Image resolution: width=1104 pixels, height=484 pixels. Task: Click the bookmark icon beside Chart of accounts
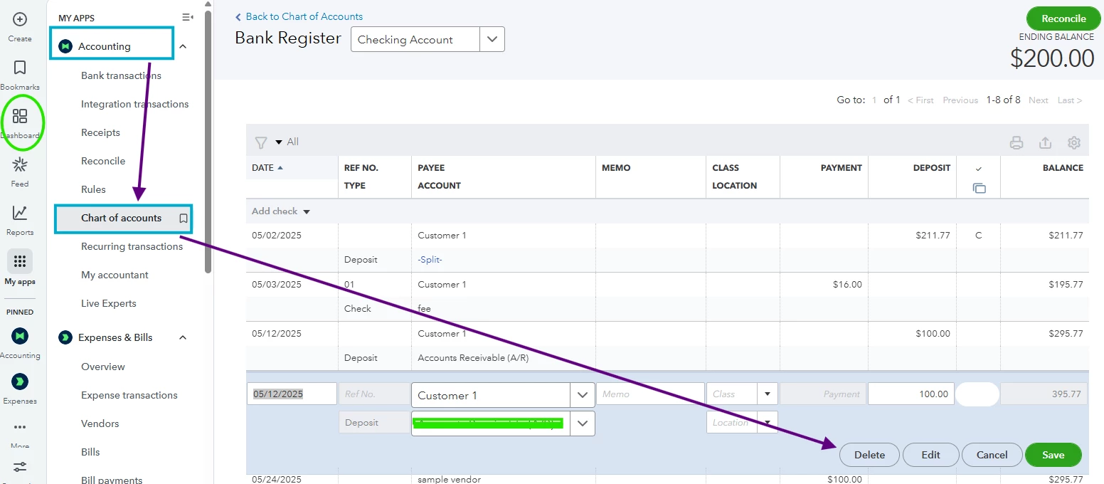[x=184, y=219]
